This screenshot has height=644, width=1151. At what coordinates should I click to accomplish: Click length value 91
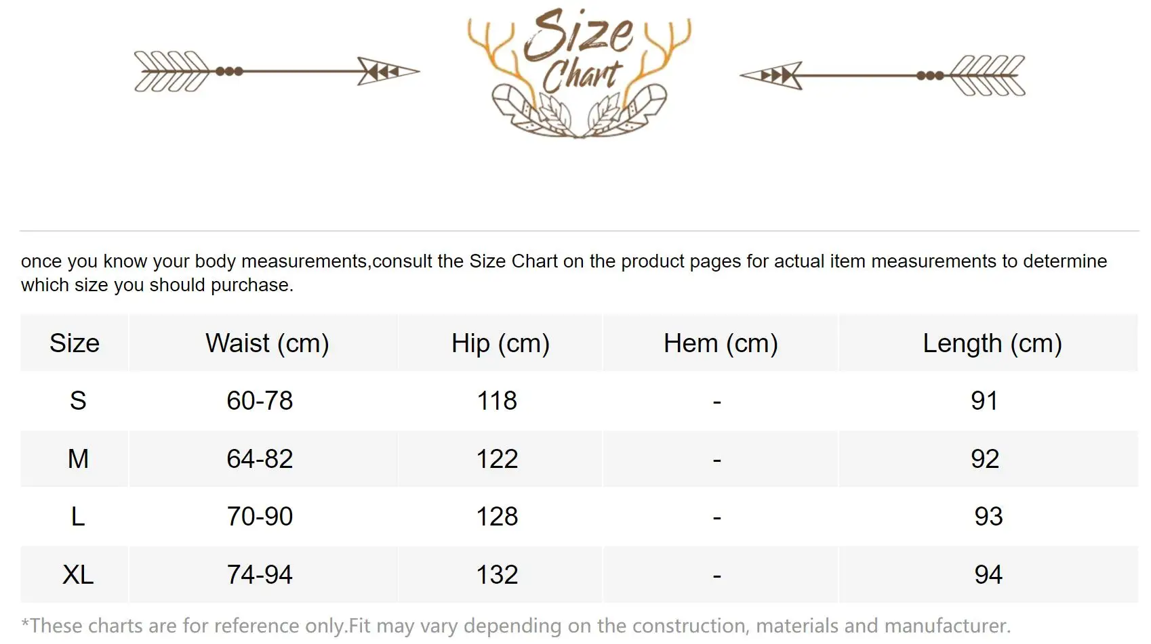click(984, 401)
